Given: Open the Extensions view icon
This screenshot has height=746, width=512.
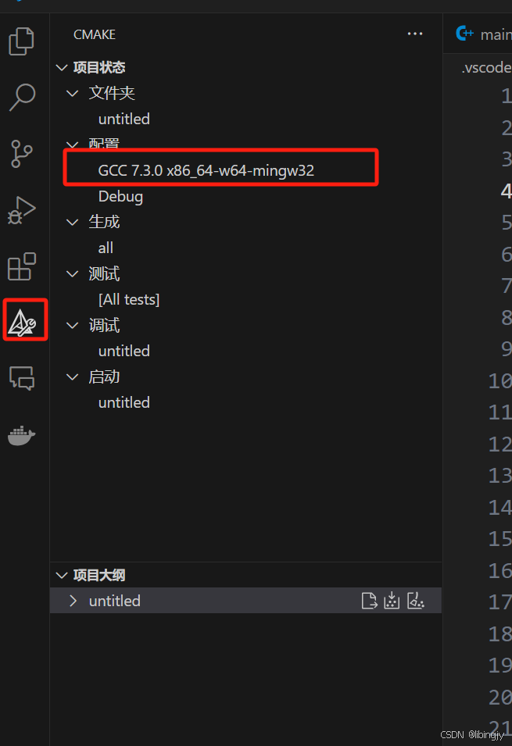Looking at the screenshot, I should click(x=21, y=266).
